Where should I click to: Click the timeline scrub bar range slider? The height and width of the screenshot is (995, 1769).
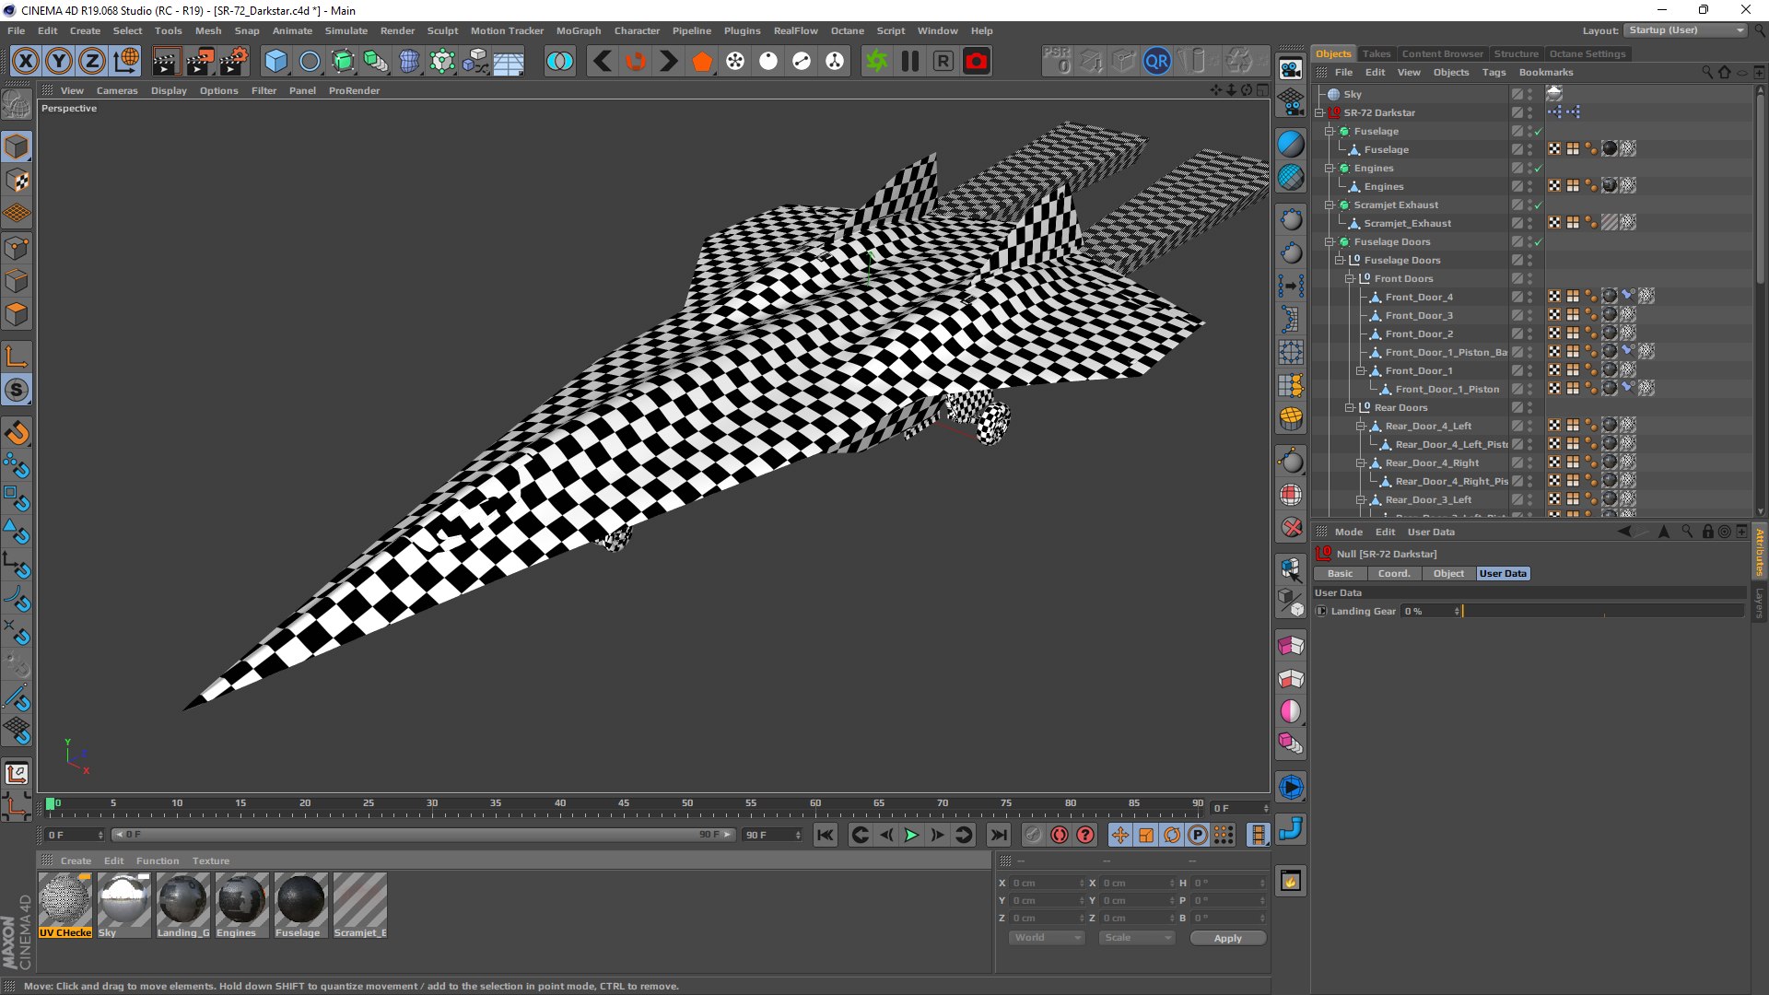[422, 835]
